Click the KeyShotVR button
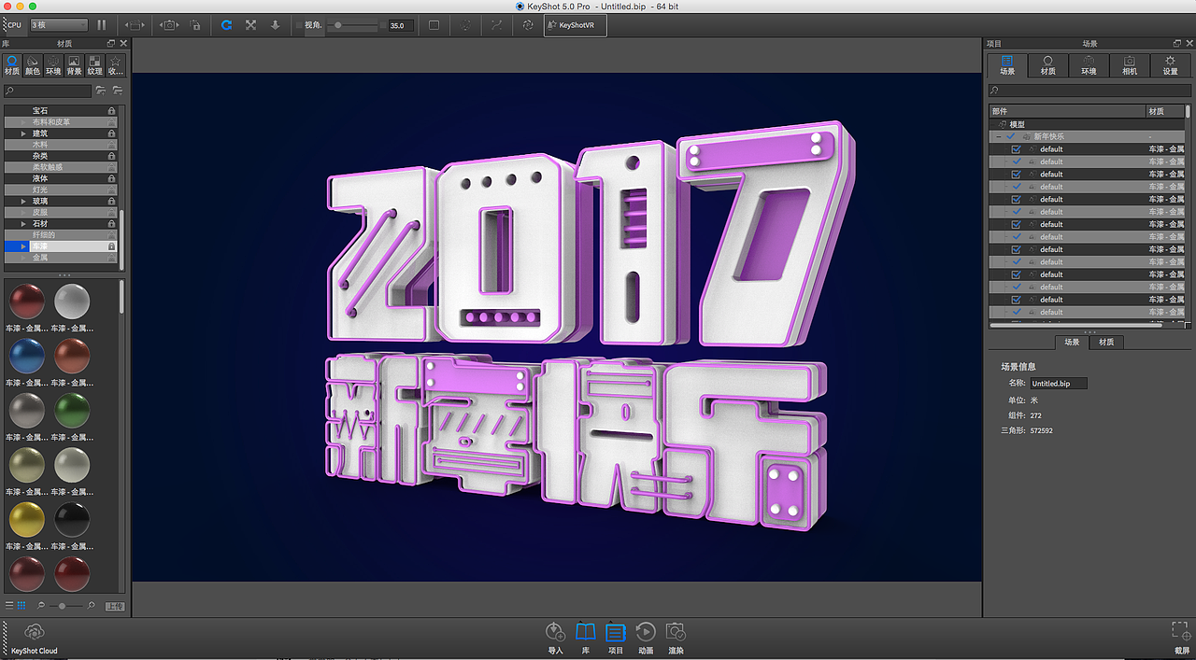 (574, 25)
